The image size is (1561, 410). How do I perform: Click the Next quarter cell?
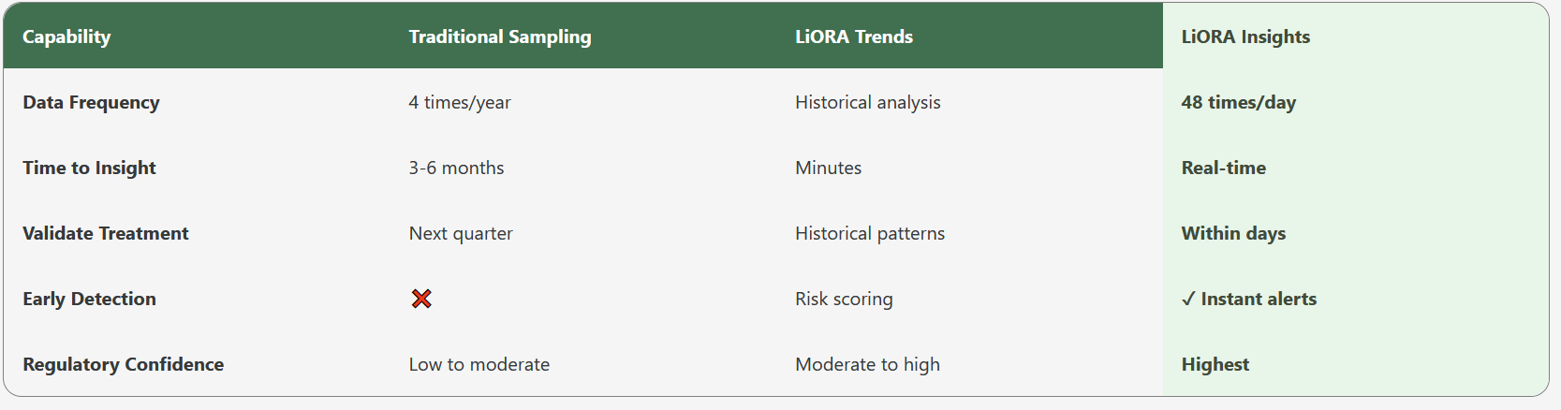click(x=460, y=233)
